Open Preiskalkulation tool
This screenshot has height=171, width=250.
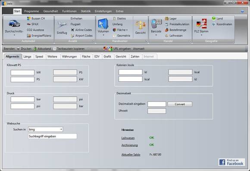coord(177,24)
